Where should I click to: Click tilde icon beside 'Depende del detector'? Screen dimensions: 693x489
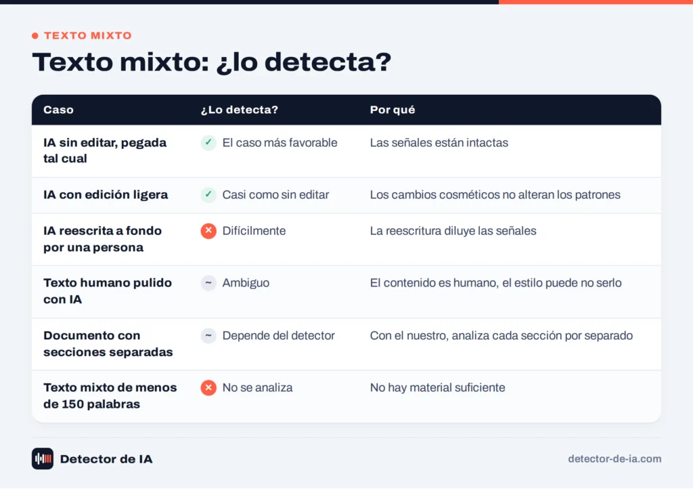[x=208, y=335]
